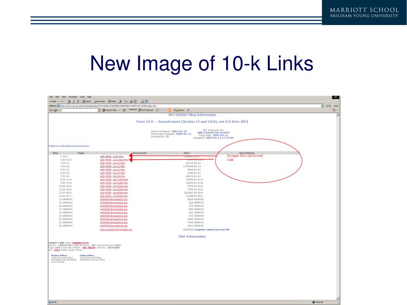Screen dimensions: 407x305
Task: Open the Tools menu
Action: click(x=82, y=97)
